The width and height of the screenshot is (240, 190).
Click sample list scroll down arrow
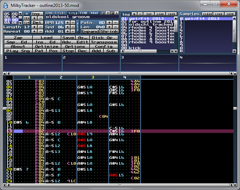click(x=234, y=51)
